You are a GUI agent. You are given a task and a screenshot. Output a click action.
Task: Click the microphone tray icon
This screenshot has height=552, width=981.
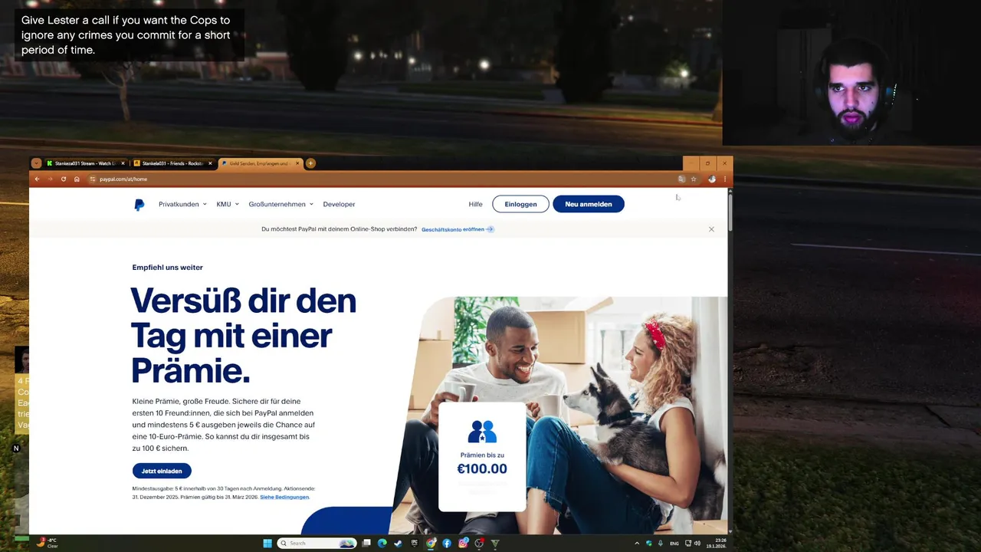(660, 544)
